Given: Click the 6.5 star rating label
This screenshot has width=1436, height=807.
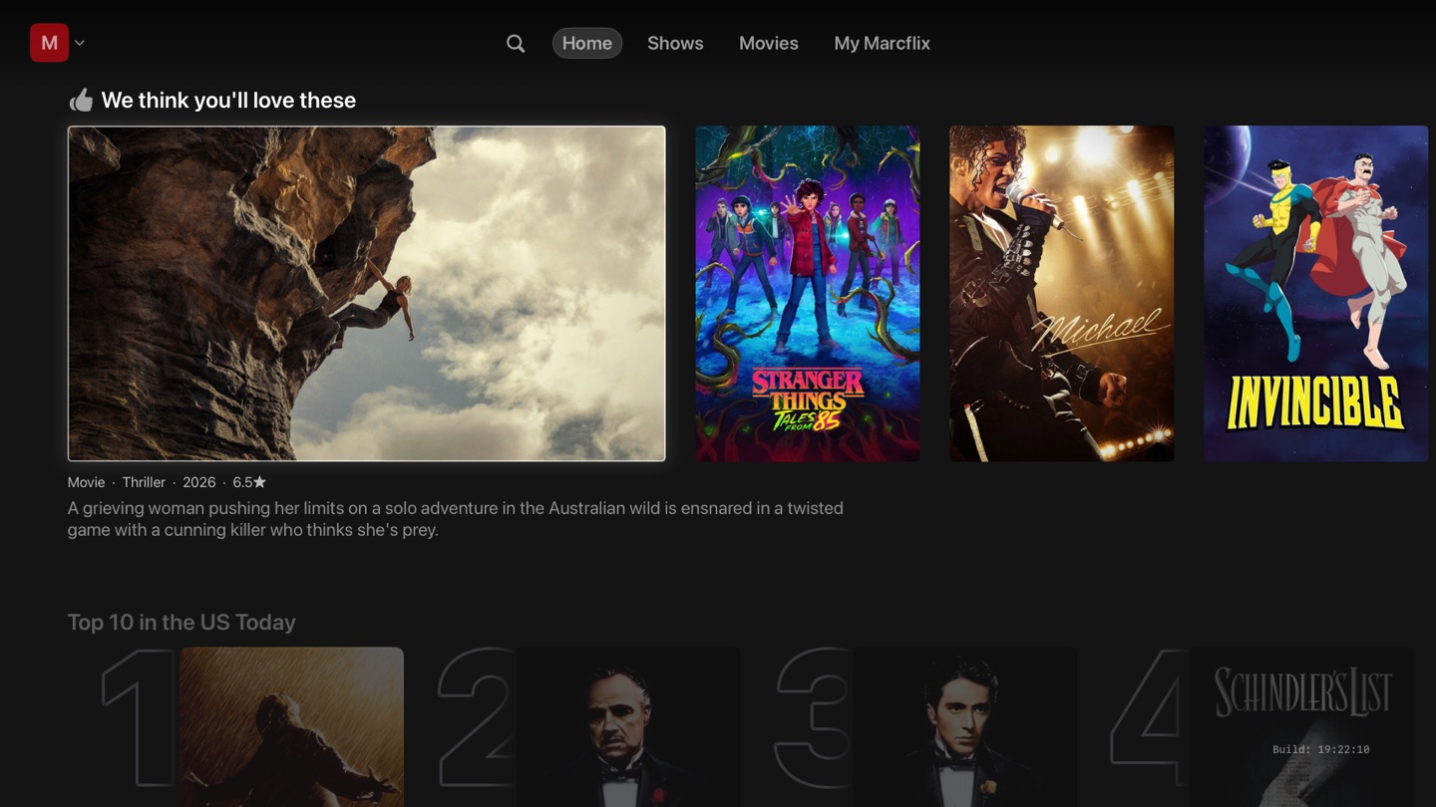Looking at the screenshot, I should 249,482.
